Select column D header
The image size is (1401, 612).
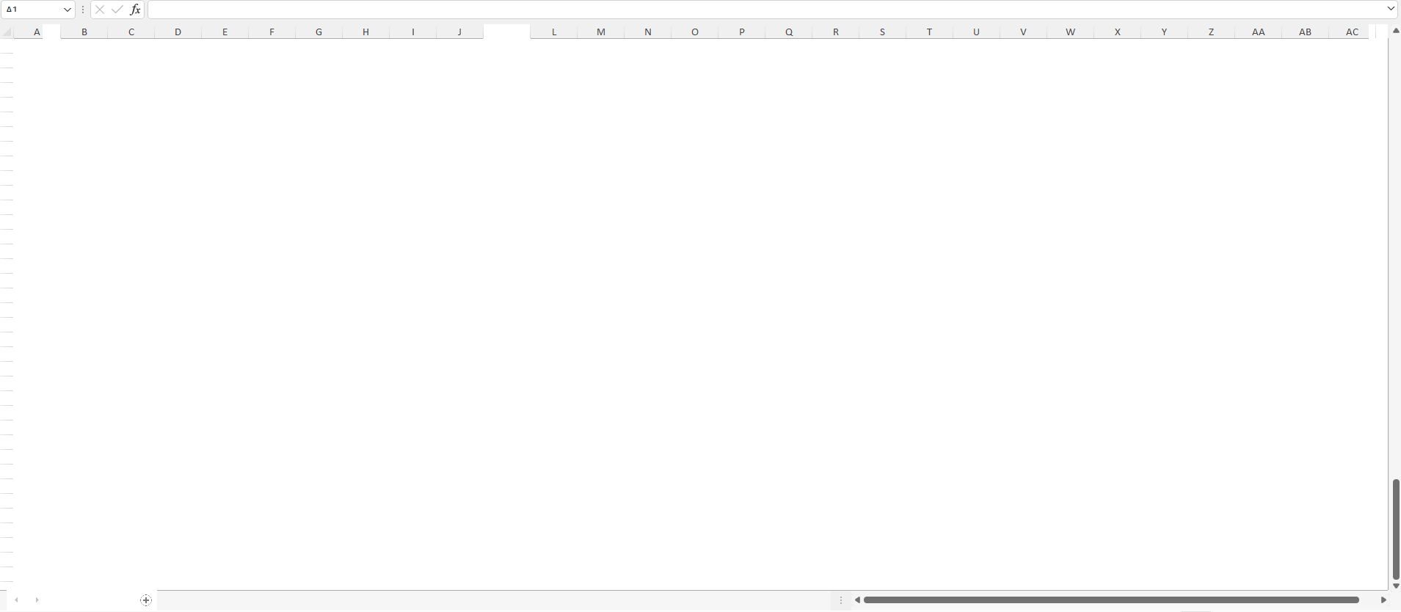tap(178, 32)
